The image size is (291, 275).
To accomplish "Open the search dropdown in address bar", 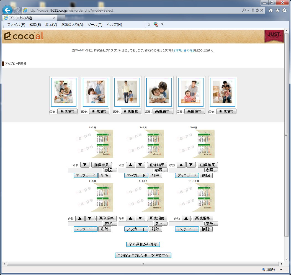I will (x=248, y=10).
